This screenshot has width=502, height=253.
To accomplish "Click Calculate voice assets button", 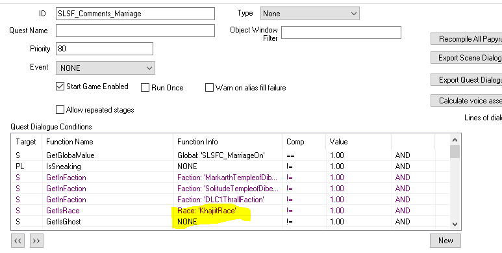I will click(x=466, y=101).
